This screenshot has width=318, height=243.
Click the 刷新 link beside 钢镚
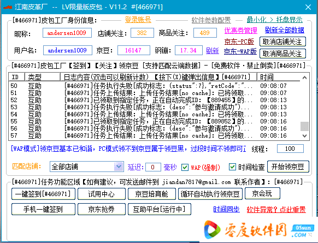point(213,50)
